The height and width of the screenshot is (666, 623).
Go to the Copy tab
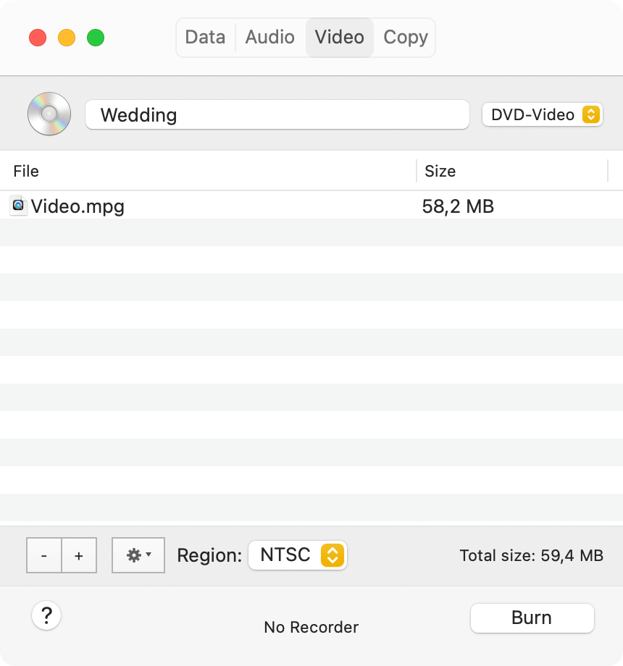click(405, 37)
